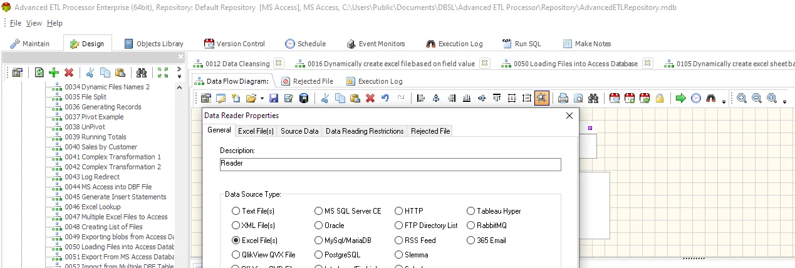Viewport: 795px width, 268px height.
Task: Click the green plus Add icon
Action: coord(54,72)
